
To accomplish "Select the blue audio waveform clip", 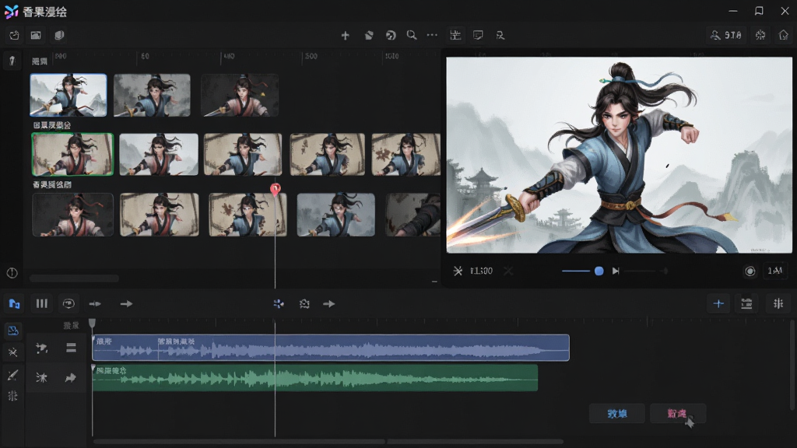I will click(331, 348).
